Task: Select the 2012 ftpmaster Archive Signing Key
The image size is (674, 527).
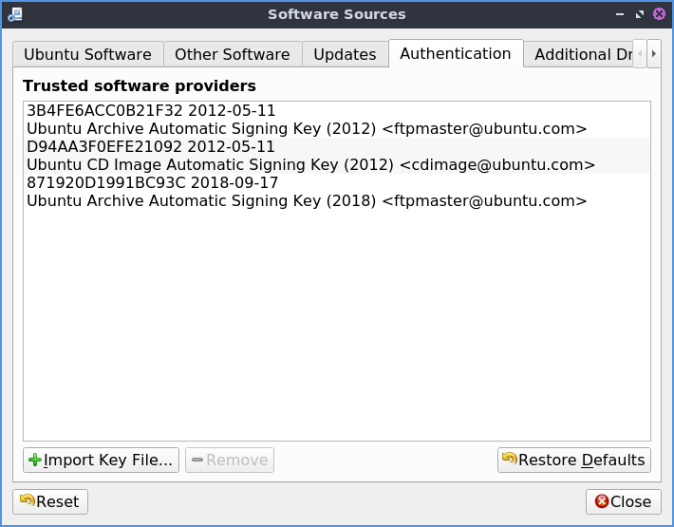Action: [x=307, y=120]
